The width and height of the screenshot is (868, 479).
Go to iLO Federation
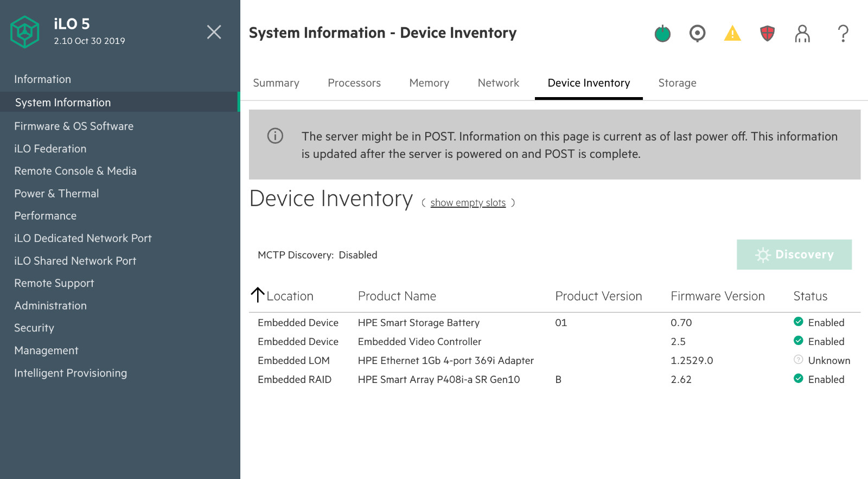(x=50, y=149)
